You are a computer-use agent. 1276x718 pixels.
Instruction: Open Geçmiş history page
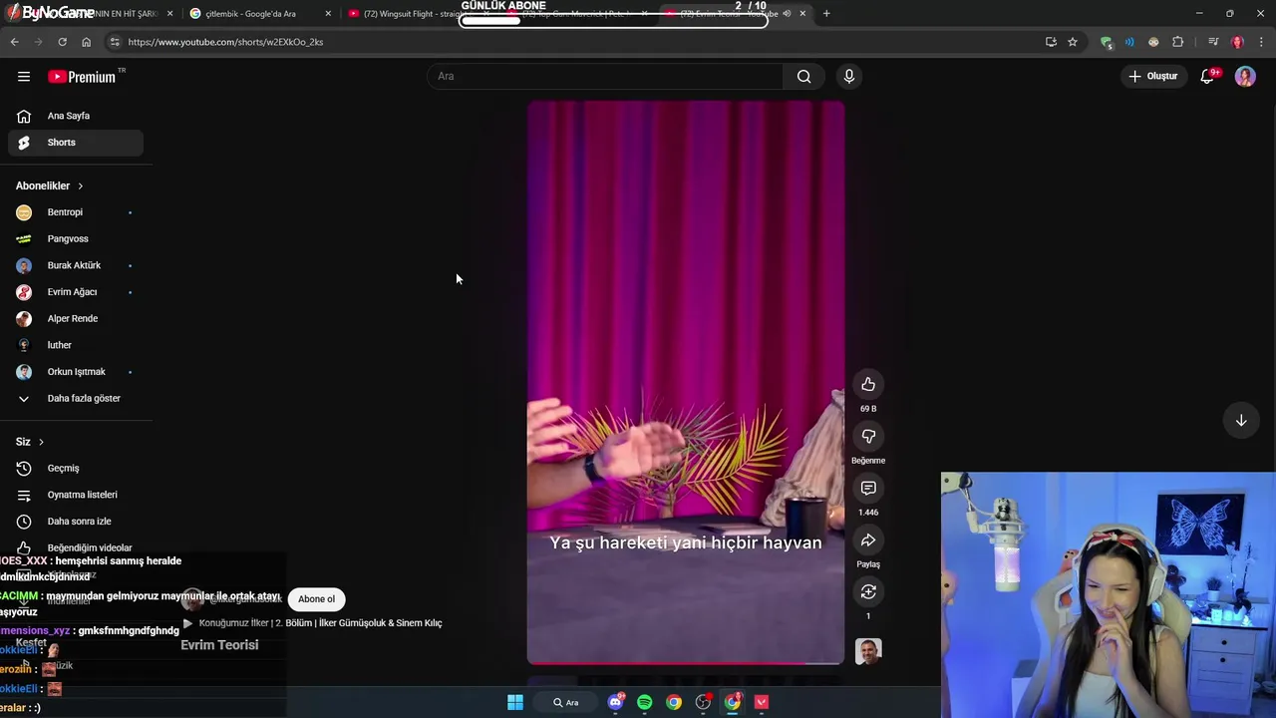pyautogui.click(x=76, y=469)
